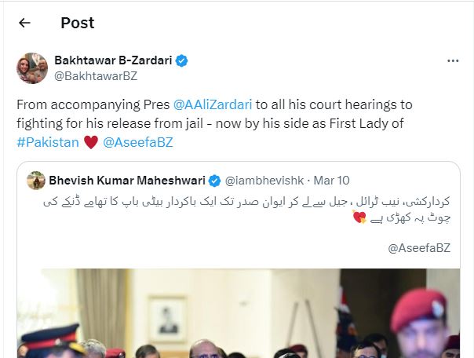This screenshot has height=358, width=474.
Task: Open Bhevish Kumar Maheshwari's small avatar
Action: tap(36, 181)
